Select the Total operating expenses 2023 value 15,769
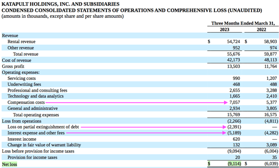Viewport: 279px width, 168px height. pyautogui.click(x=234, y=115)
